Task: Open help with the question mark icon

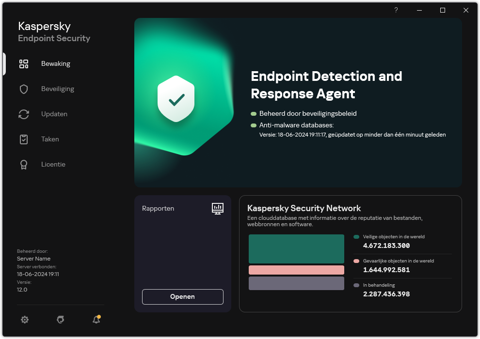Action: (396, 10)
